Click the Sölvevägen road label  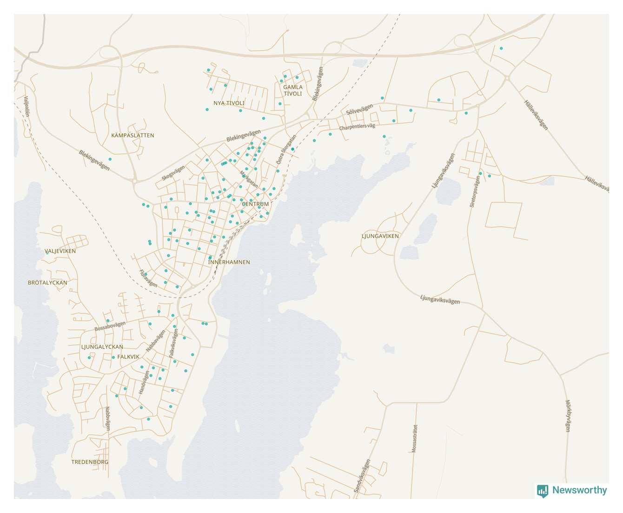(x=359, y=110)
